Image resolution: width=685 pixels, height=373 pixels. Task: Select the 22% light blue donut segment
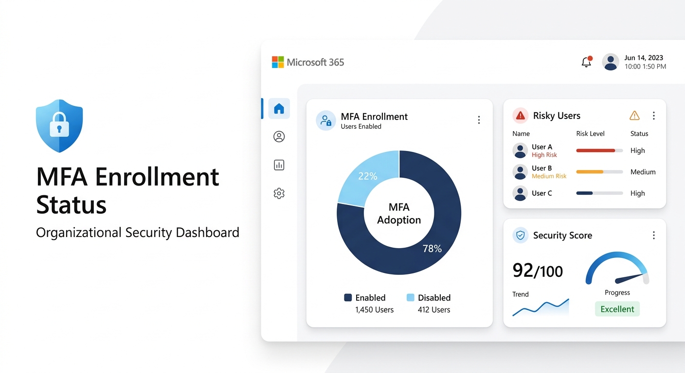pyautogui.click(x=368, y=176)
